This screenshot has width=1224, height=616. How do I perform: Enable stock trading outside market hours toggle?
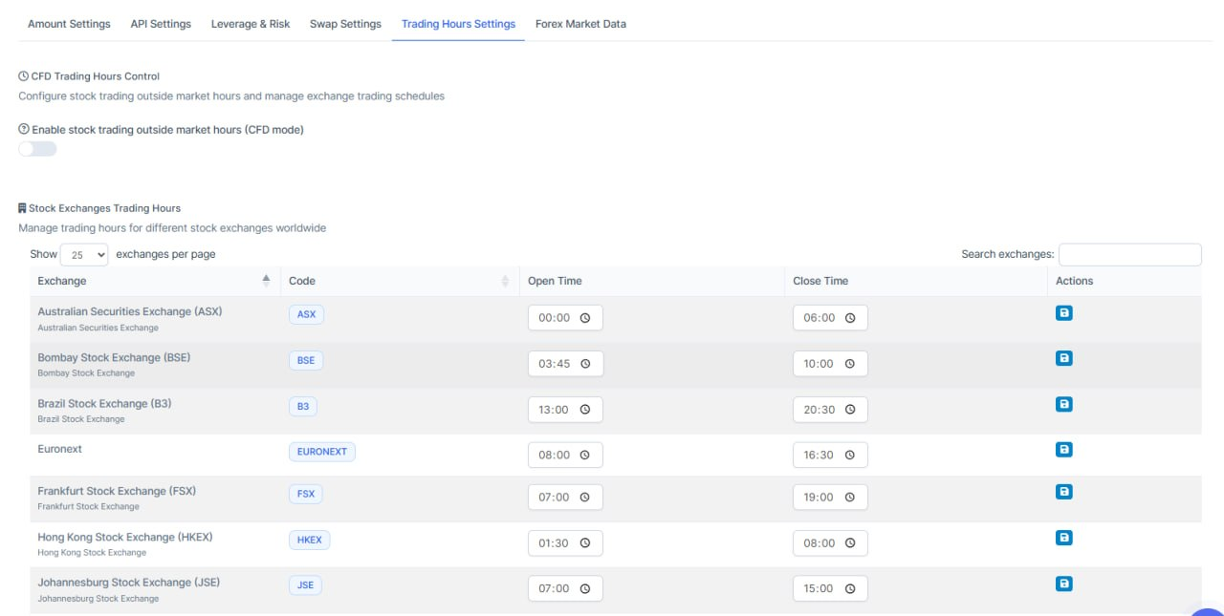37,149
